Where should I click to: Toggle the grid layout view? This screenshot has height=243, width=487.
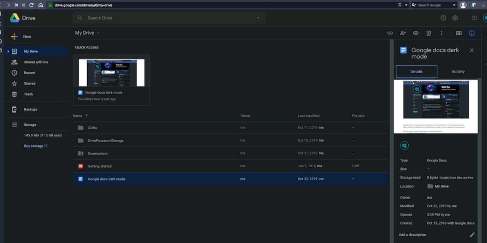pos(459,33)
